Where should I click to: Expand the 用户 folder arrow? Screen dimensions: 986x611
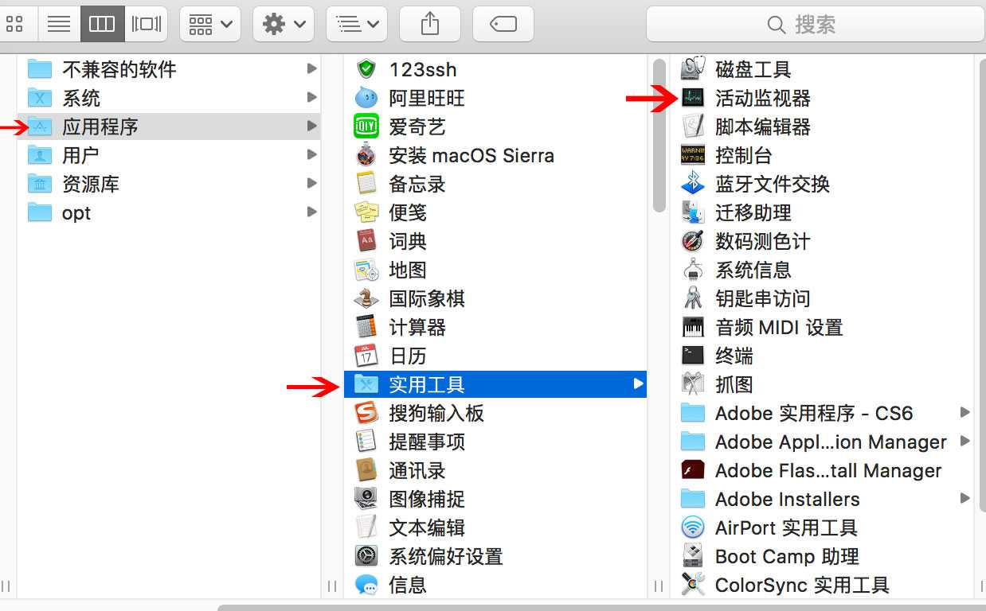click(x=311, y=155)
